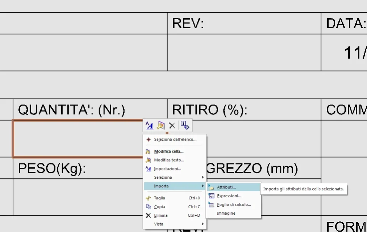Image resolution: width=367 pixels, height=232 pixels.
Task: Choose "Seleziona dall'elenco..." from the context menu
Action: [175, 139]
